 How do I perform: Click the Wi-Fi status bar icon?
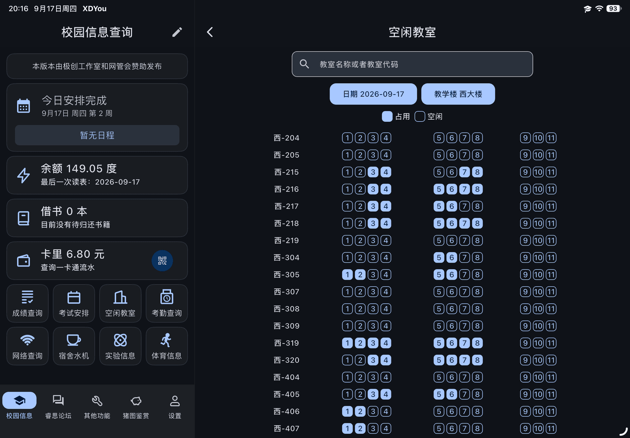599,9
